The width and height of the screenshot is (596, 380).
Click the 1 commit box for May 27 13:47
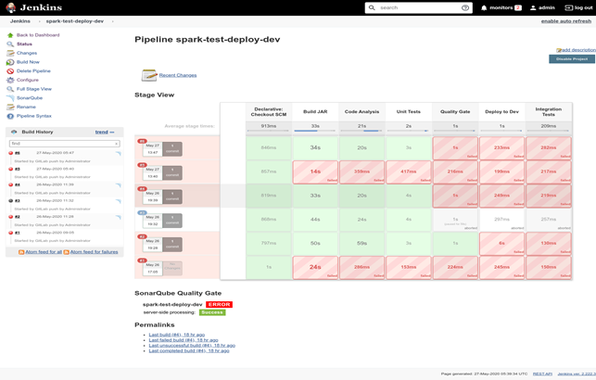point(172,148)
